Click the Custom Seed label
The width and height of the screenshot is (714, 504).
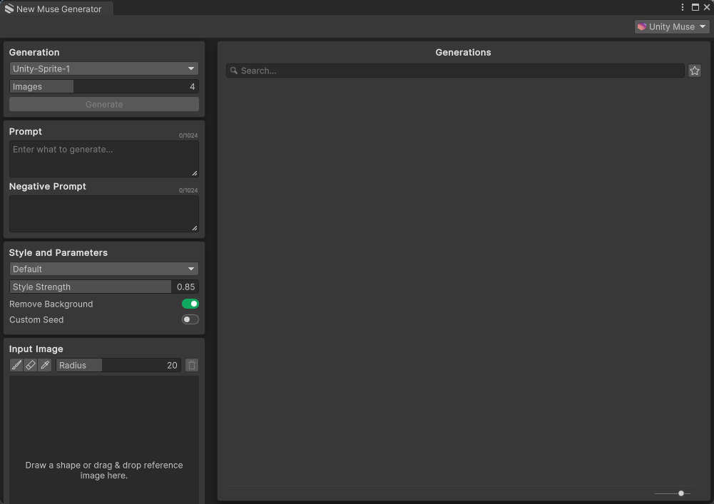(x=36, y=319)
